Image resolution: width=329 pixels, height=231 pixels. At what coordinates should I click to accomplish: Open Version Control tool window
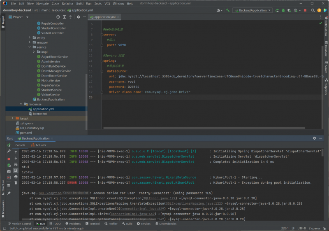19,224
